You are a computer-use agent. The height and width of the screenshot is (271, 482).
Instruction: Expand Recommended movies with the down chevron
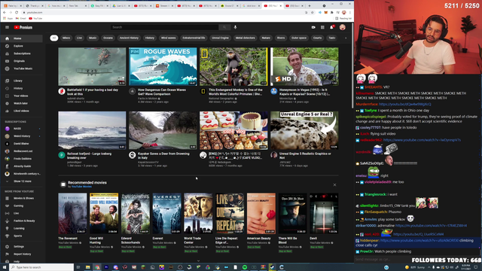tap(198, 260)
